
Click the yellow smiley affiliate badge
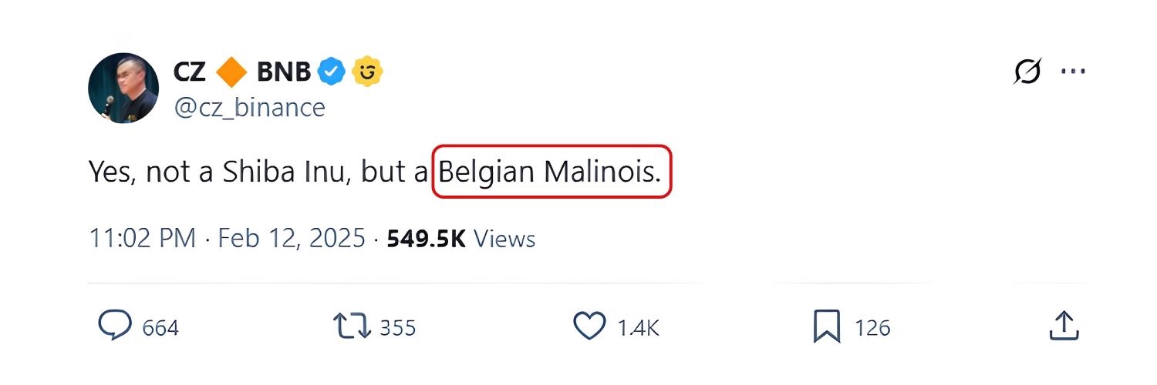(x=367, y=72)
